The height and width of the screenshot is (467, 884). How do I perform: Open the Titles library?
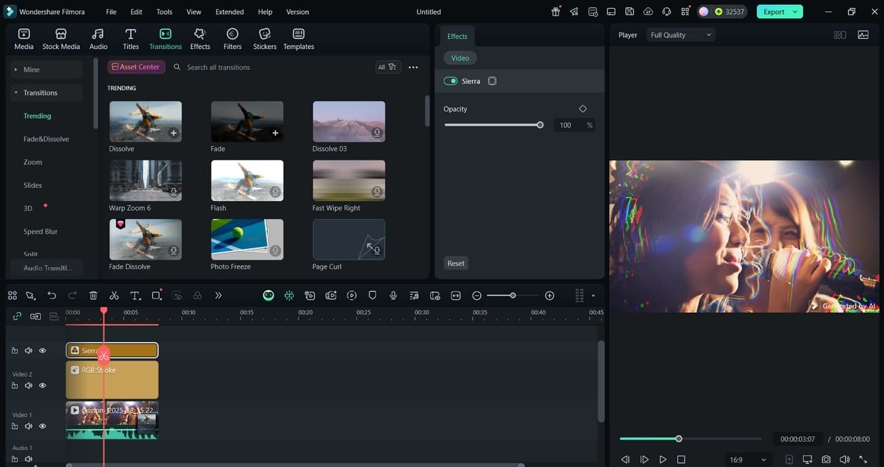pyautogui.click(x=131, y=39)
